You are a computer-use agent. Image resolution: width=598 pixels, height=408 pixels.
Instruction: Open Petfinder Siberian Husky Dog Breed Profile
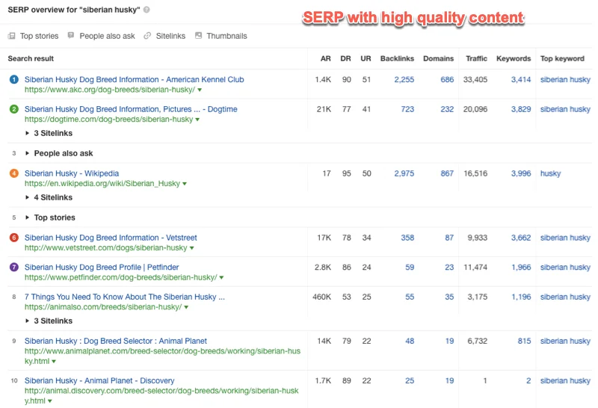(101, 267)
